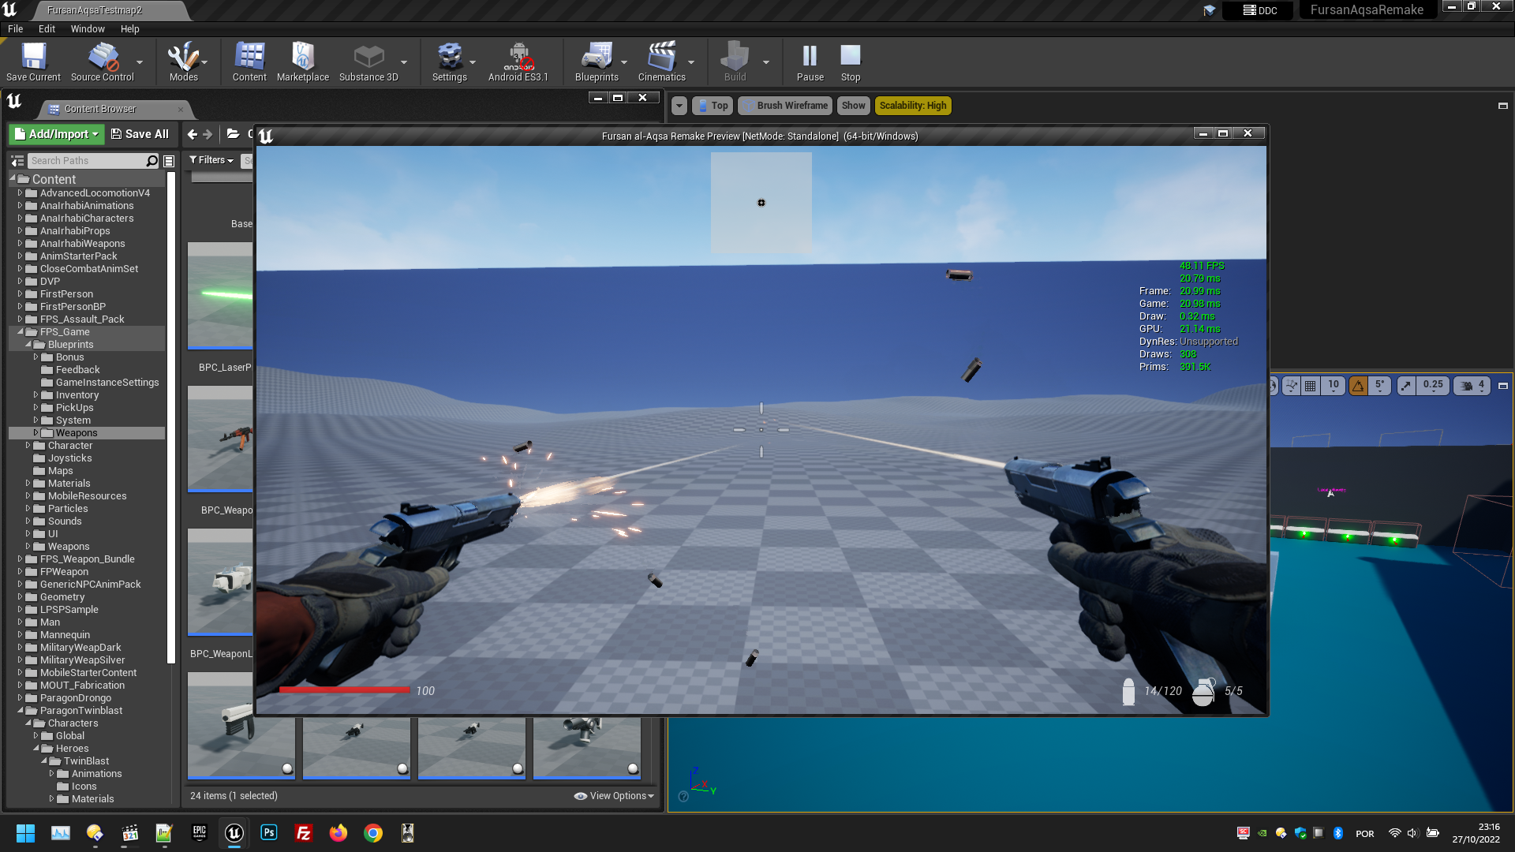Image resolution: width=1515 pixels, height=852 pixels.
Task: Open the grid snap value 10 dropdown
Action: [x=1333, y=386]
